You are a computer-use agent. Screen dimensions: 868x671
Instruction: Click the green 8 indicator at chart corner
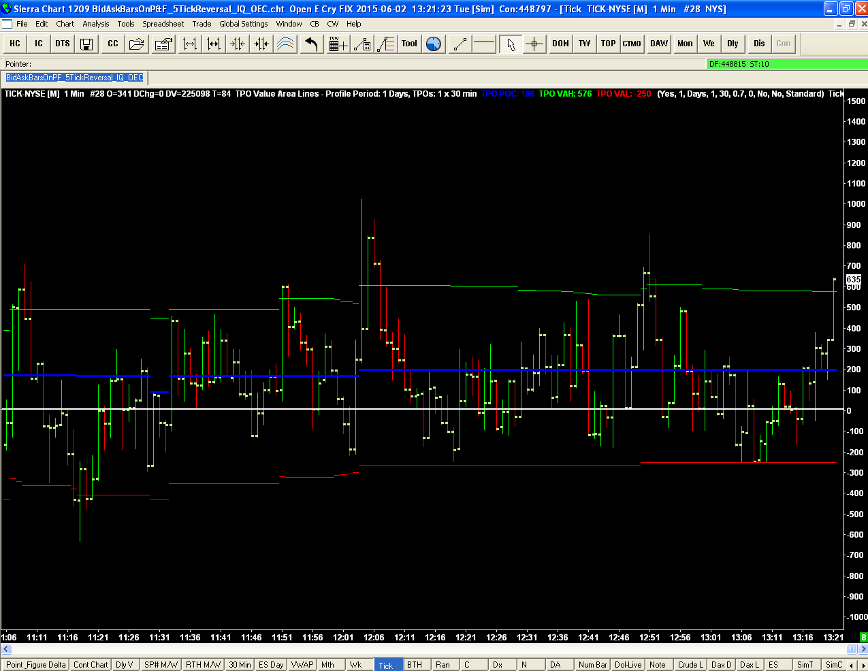[x=863, y=638]
